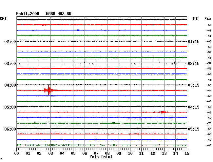Click the 06:00 CET time label
The image size is (213, 162).
click(x=10, y=129)
